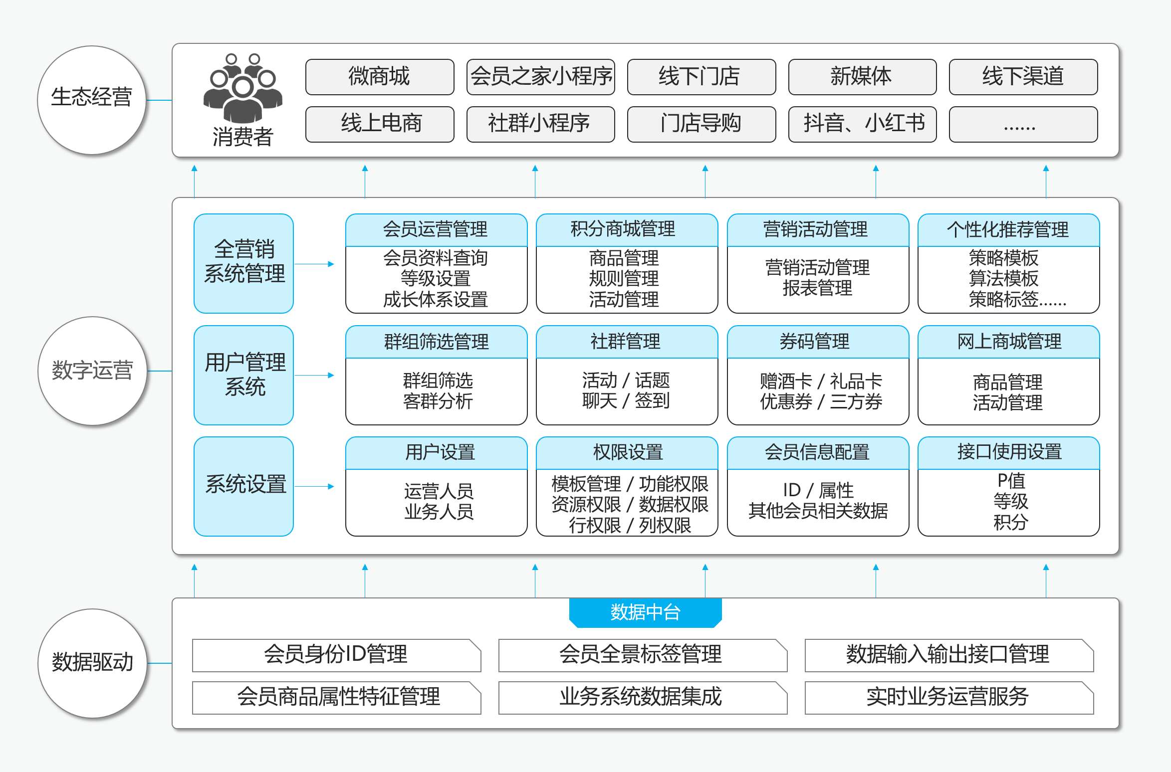Click the 线下门店 channel box
Image resolution: width=1171 pixels, height=772 pixels.
point(702,77)
